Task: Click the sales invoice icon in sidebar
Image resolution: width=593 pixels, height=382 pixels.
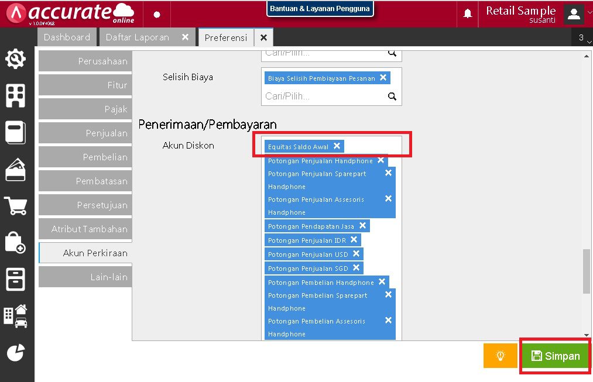Action: pos(16,166)
